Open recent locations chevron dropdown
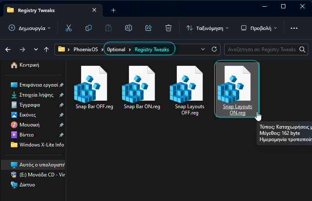This screenshot has width=312, height=201. [x=36, y=50]
